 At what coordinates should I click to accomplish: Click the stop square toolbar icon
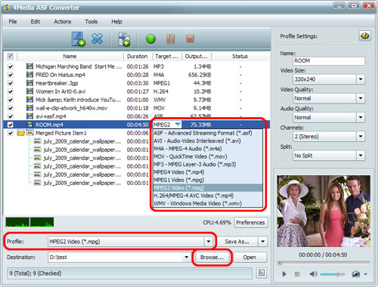pos(190,39)
